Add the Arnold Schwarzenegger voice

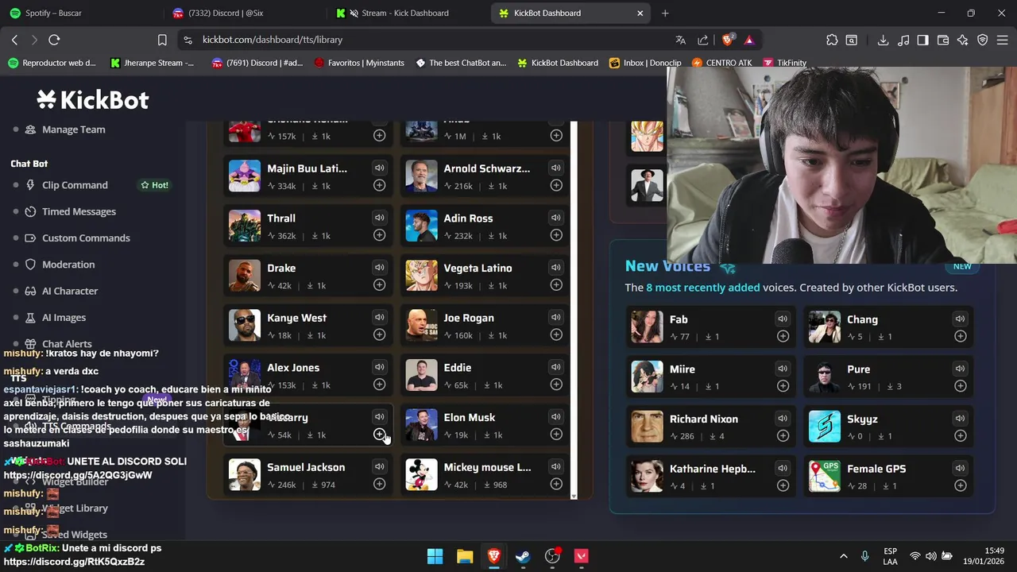click(x=556, y=185)
